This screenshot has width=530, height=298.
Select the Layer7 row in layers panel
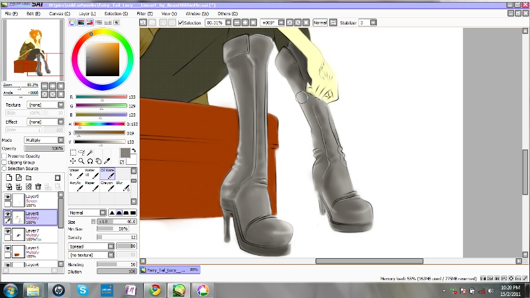[x=30, y=235]
